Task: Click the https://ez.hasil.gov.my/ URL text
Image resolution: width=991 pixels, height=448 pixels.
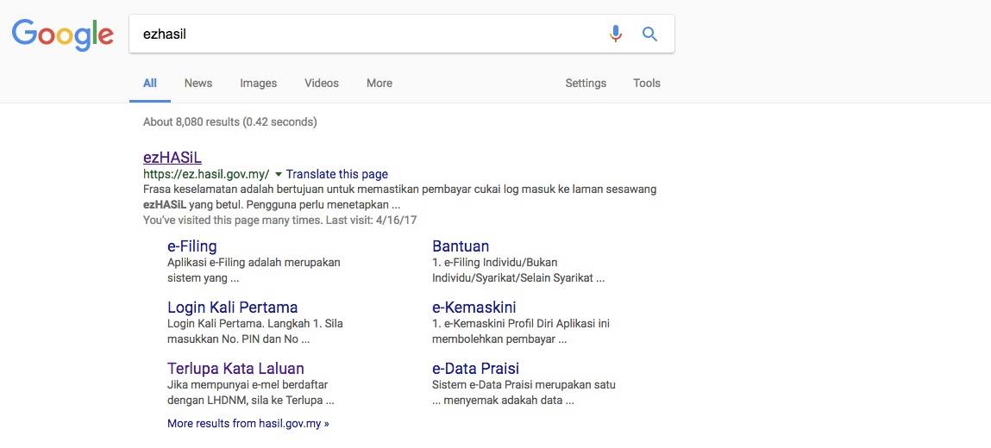Action: pyautogui.click(x=207, y=174)
